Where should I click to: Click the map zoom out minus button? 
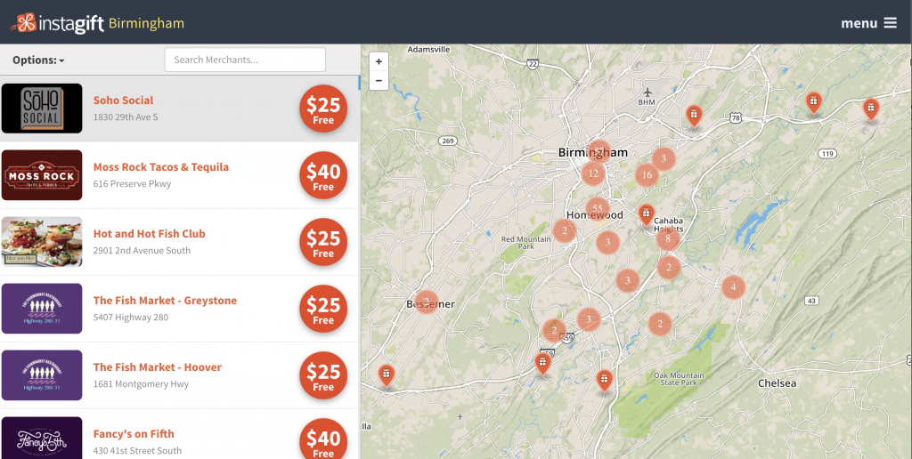(379, 81)
